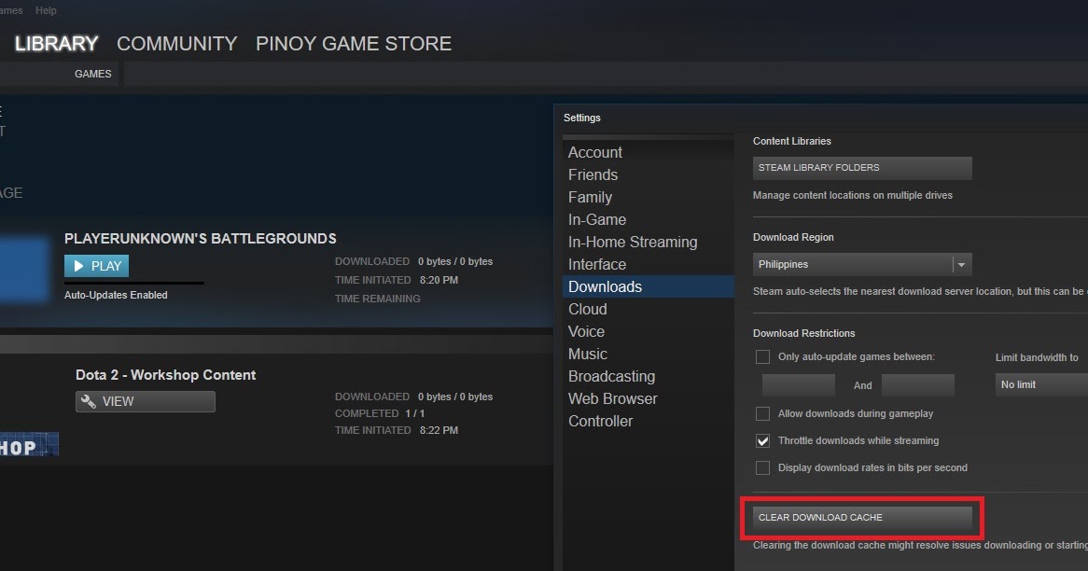Viewport: 1088px width, 571px height.
Task: Select the Downloads settings category
Action: point(649,286)
